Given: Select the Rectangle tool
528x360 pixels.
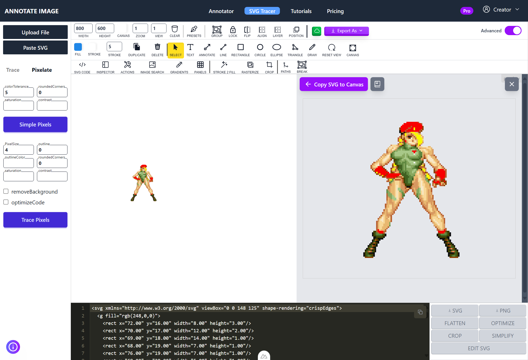Looking at the screenshot, I should point(240,47).
